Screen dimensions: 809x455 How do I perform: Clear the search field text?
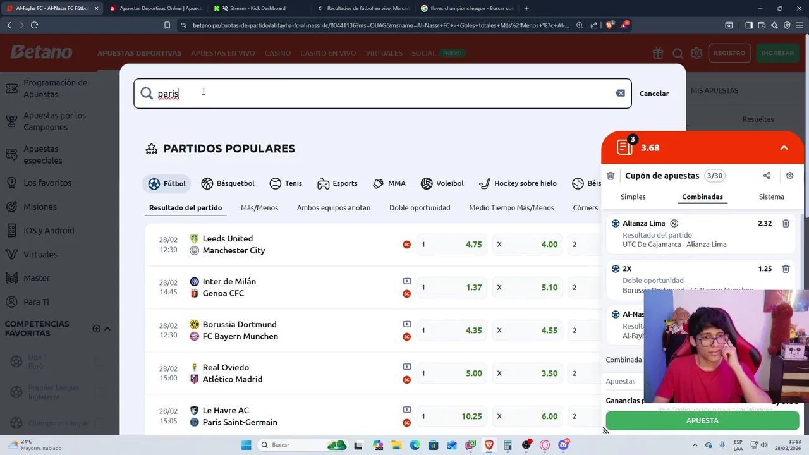pyautogui.click(x=620, y=93)
